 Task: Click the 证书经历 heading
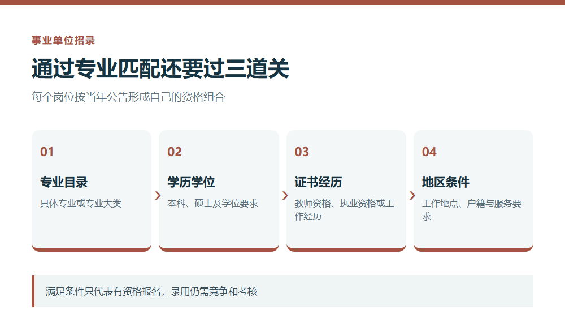pos(318,182)
